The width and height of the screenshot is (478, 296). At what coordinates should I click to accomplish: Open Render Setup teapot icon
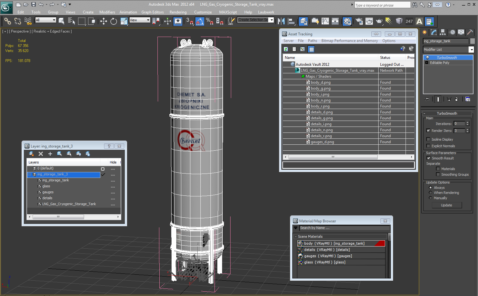[x=359, y=21]
